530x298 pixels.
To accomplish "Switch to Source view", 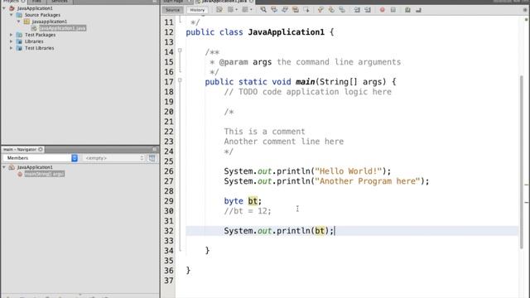I will coord(172,10).
